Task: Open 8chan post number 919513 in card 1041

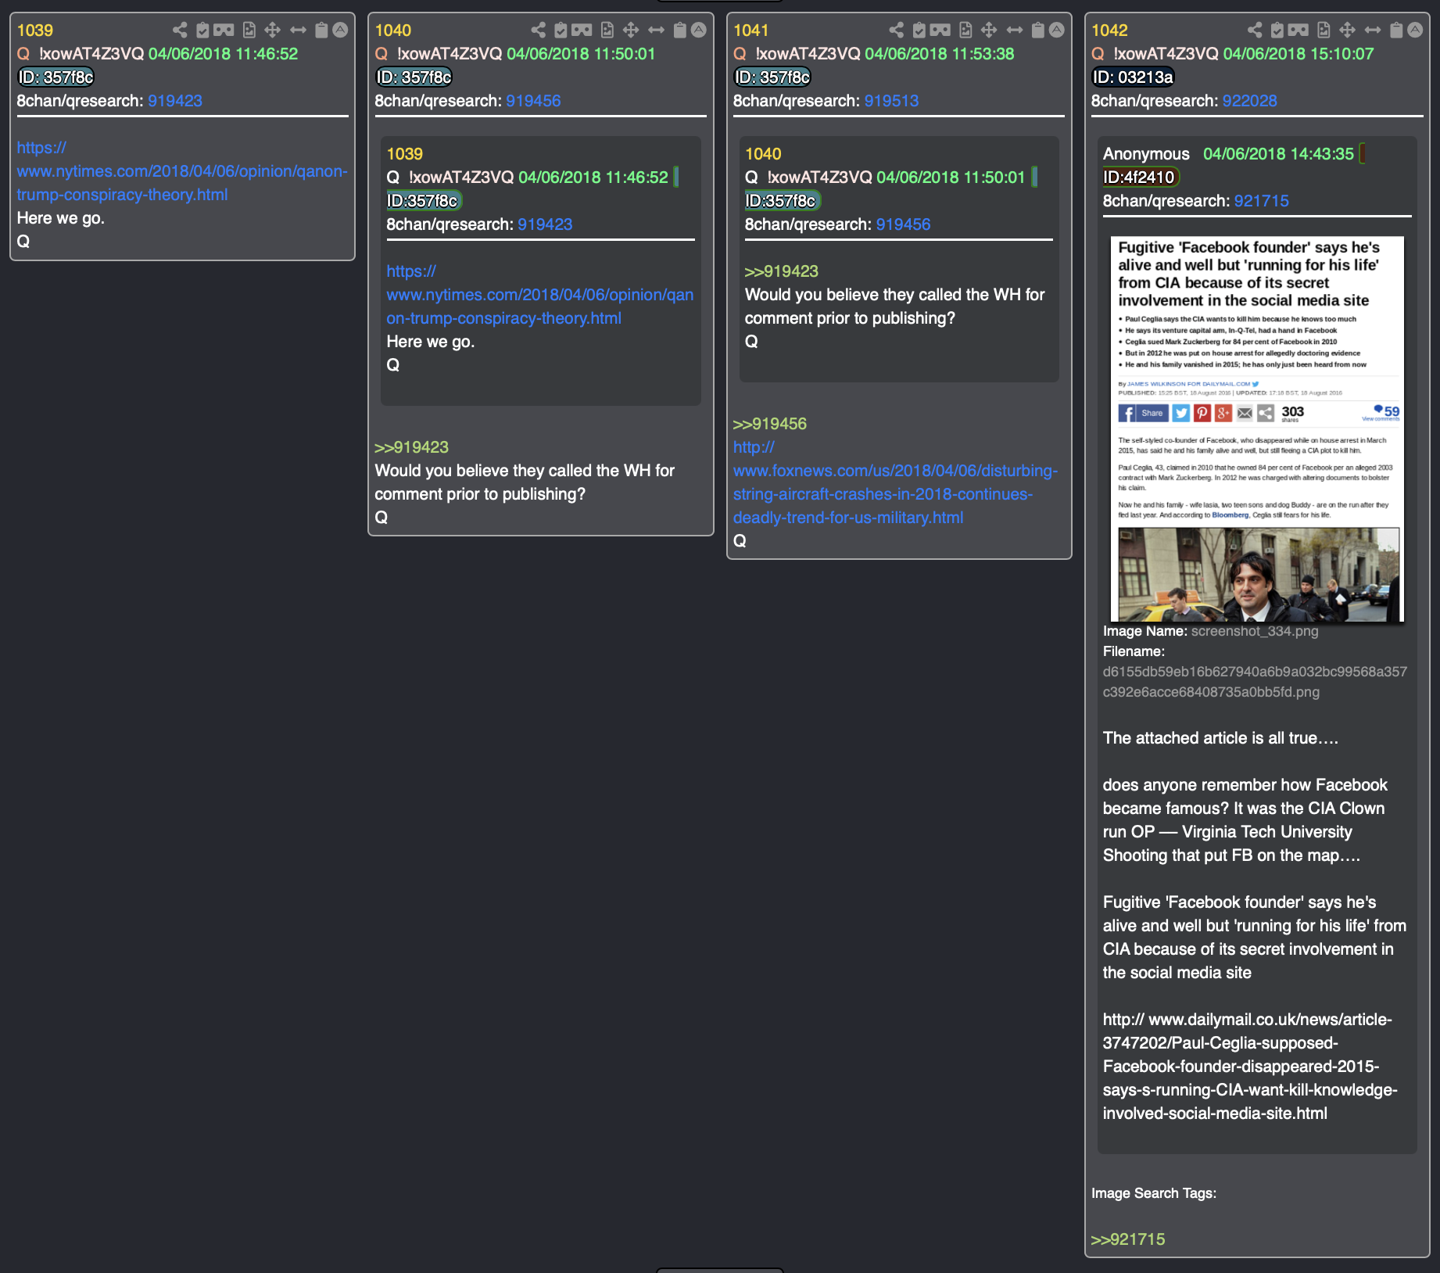Action: click(x=891, y=101)
